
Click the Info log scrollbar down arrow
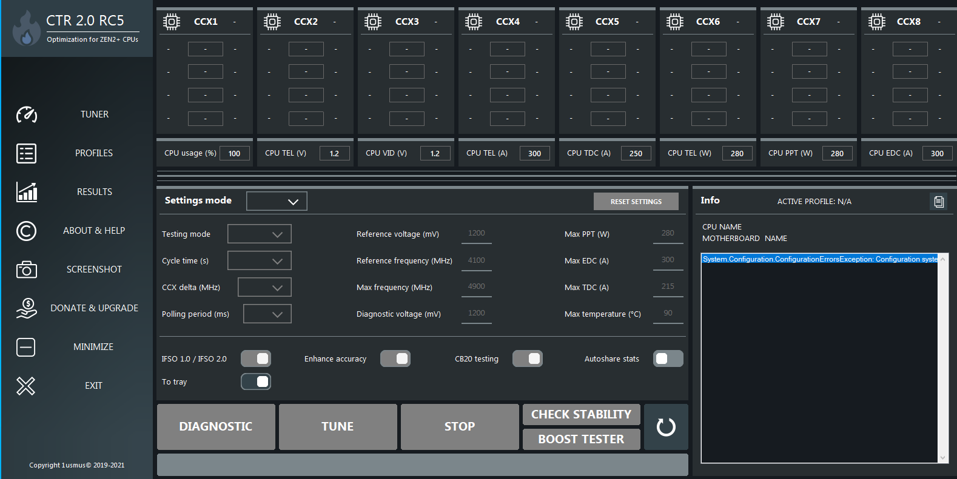[x=943, y=458]
